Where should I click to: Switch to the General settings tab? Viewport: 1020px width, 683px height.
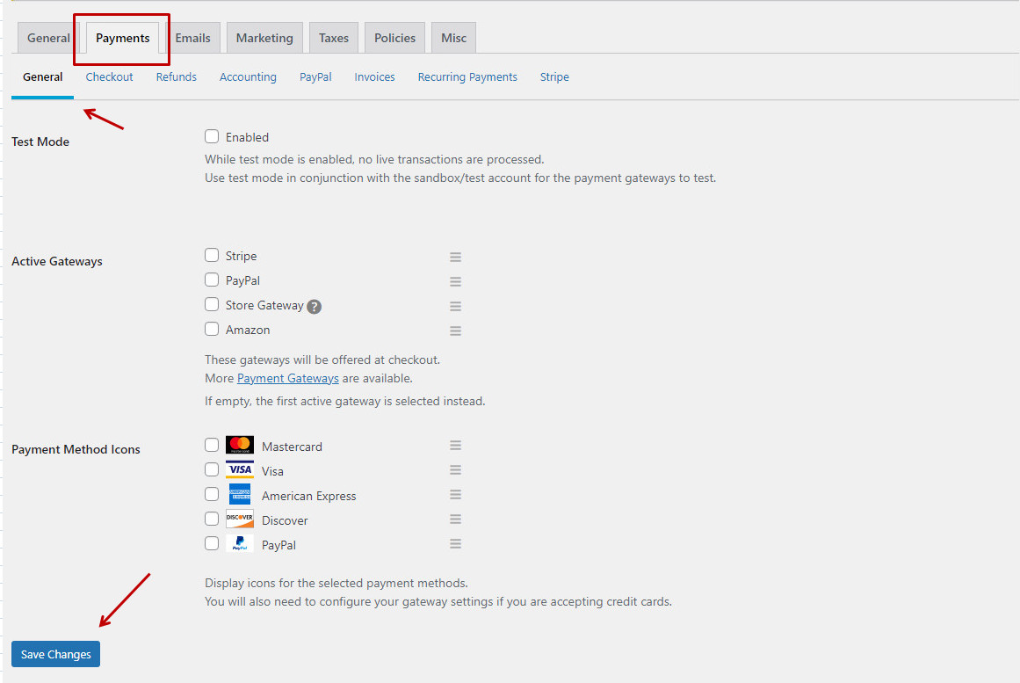click(x=48, y=38)
